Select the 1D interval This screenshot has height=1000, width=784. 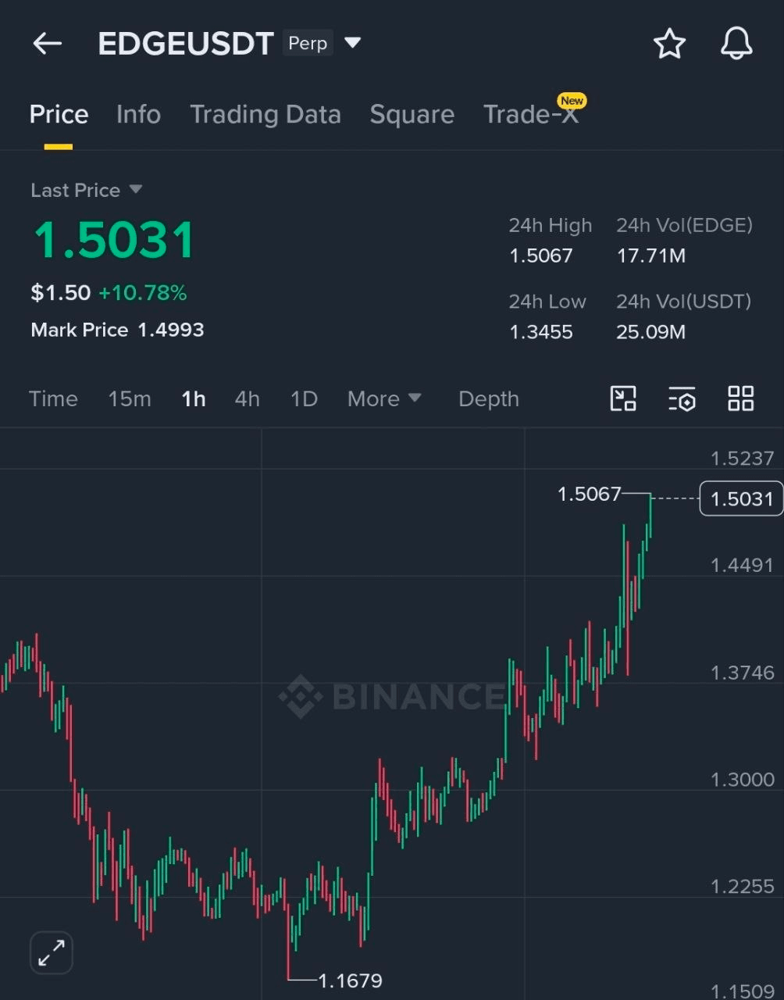click(x=304, y=398)
